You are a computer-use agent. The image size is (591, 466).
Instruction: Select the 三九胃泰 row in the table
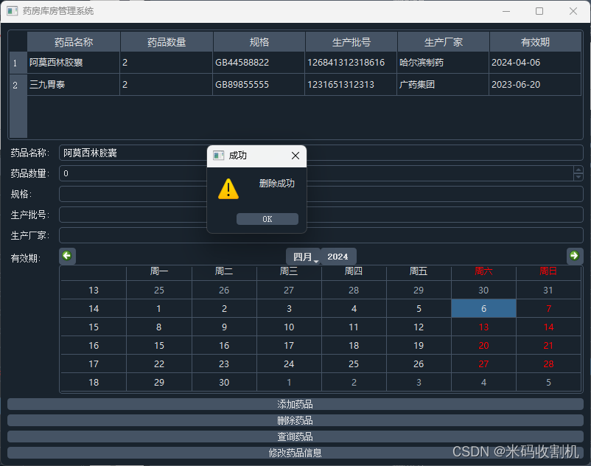73,85
